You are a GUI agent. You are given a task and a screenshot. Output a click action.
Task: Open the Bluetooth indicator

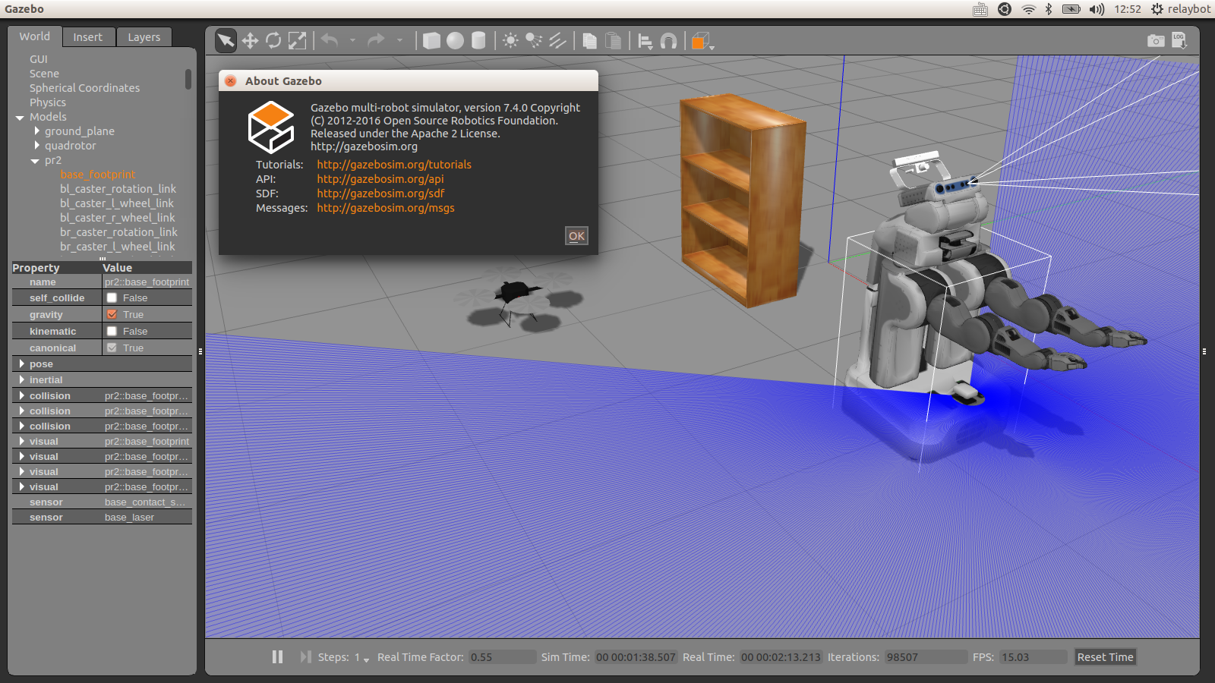pyautogui.click(x=1049, y=9)
